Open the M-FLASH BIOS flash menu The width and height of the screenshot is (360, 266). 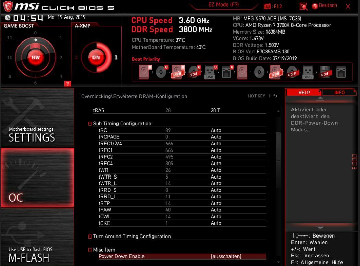(37, 237)
